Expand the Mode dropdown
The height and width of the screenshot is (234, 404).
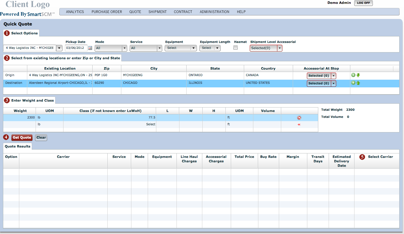point(125,48)
